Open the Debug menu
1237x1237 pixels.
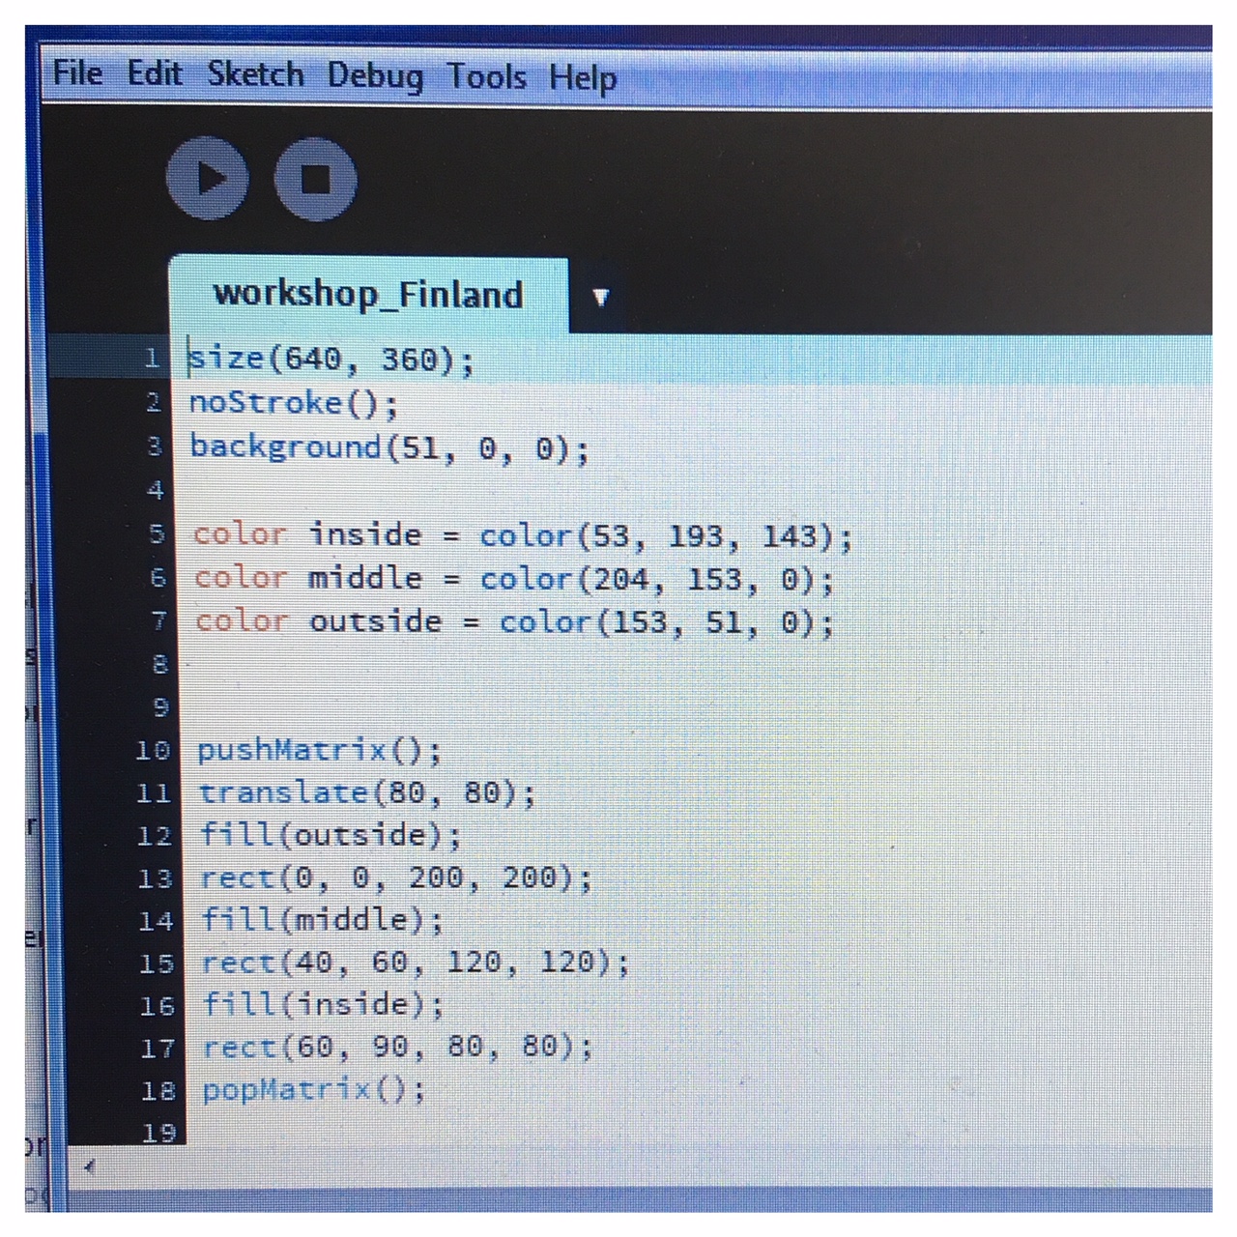(x=375, y=76)
